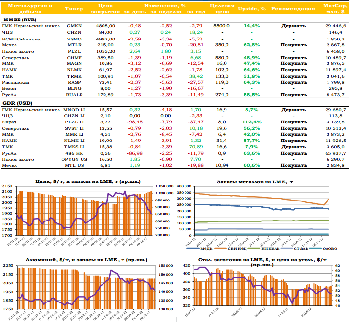Click the yearly change 70,89
The width and height of the screenshot is (349, 322).
tap(196, 147)
